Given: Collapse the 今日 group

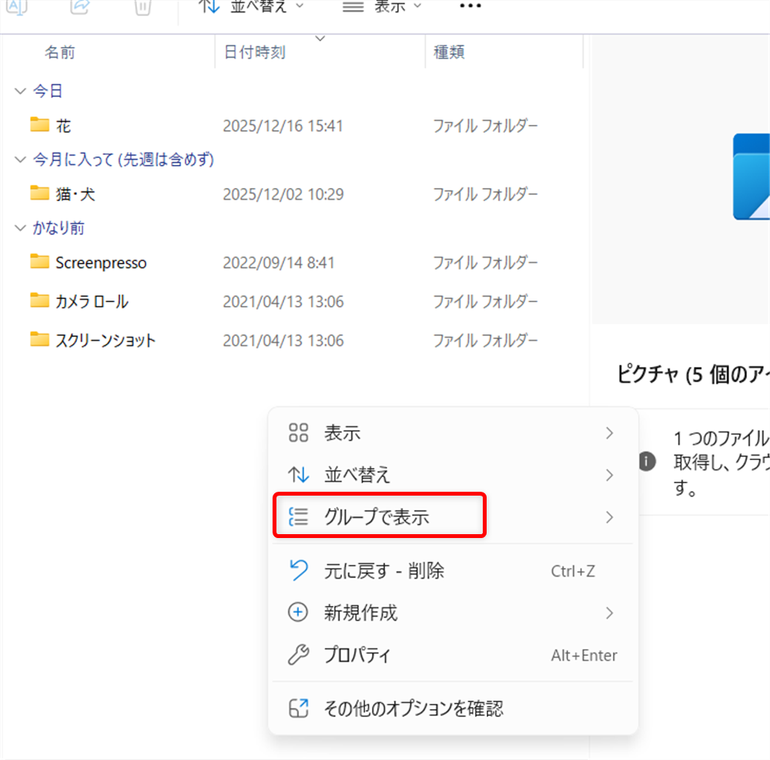Looking at the screenshot, I should [x=20, y=90].
